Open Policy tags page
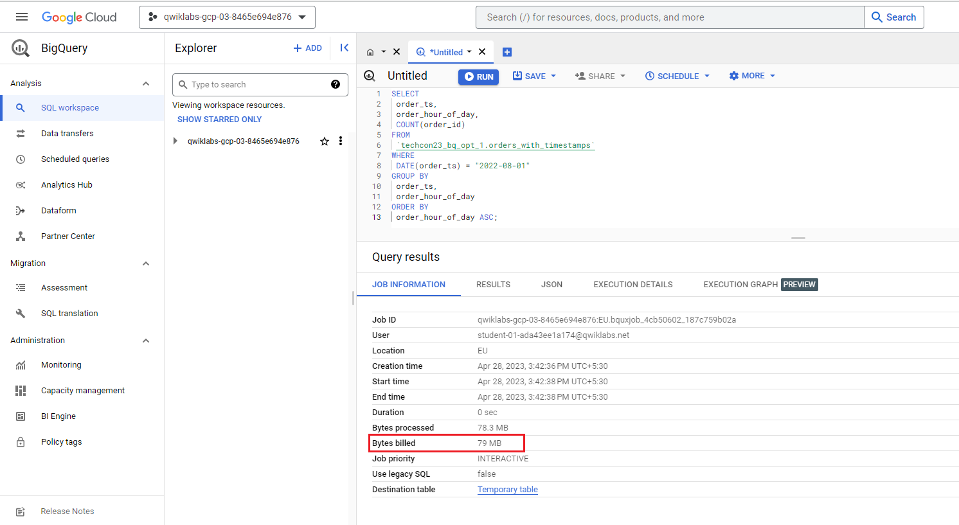The width and height of the screenshot is (959, 525). pyautogui.click(x=82, y=442)
